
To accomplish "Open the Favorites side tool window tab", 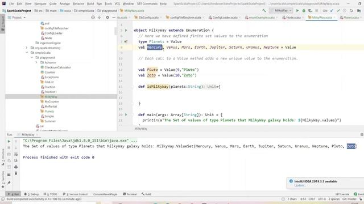I will pyautogui.click(x=3, y=179).
